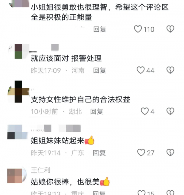
Task: Like the comment with 110 likes
Action: (138, 29)
